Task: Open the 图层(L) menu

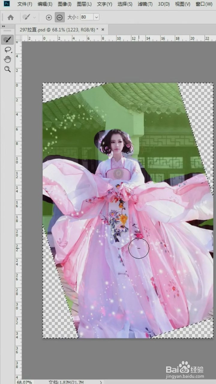Action: click(84, 4)
